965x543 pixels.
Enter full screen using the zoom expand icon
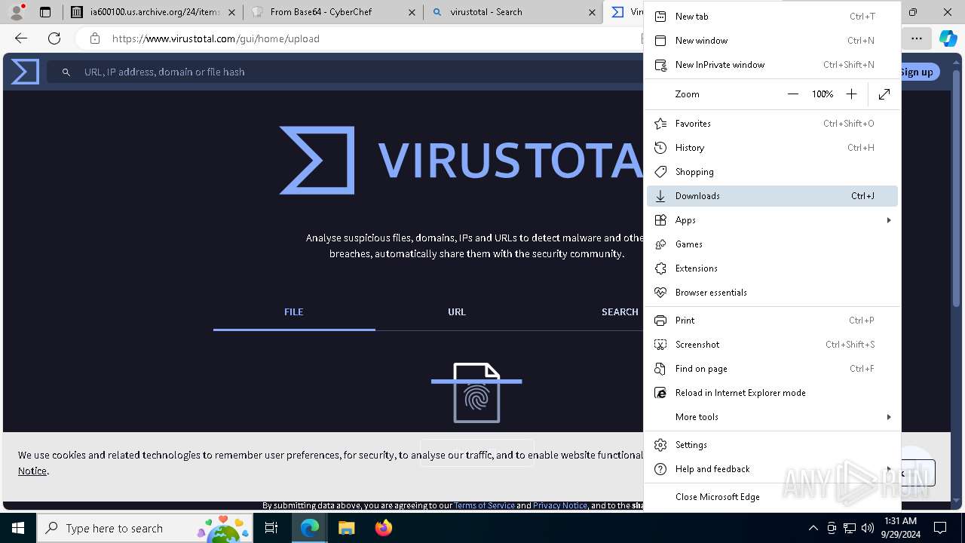pyautogui.click(x=884, y=94)
